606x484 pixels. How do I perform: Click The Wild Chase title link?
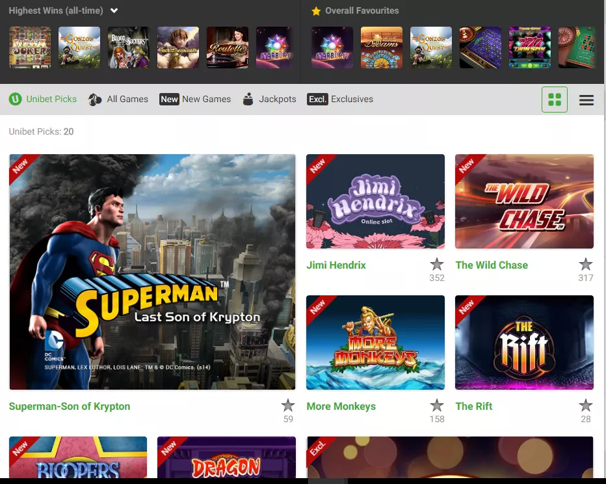coord(492,265)
